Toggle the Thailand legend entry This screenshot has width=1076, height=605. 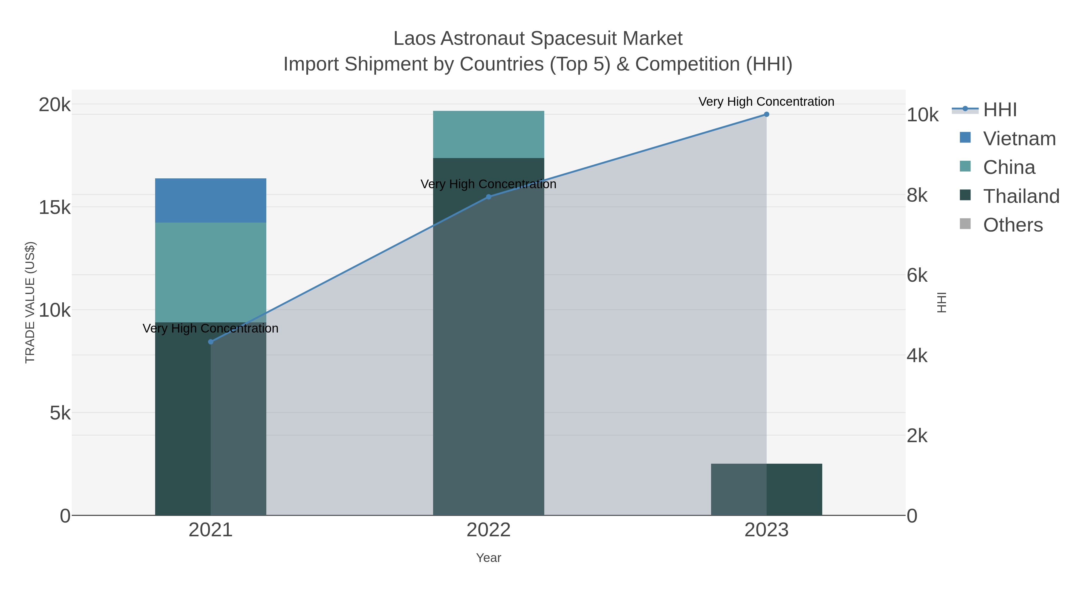click(1009, 196)
